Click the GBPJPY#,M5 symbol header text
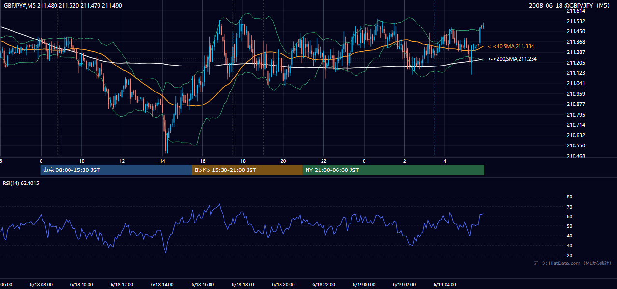This screenshot has width=617, height=289. coord(63,5)
